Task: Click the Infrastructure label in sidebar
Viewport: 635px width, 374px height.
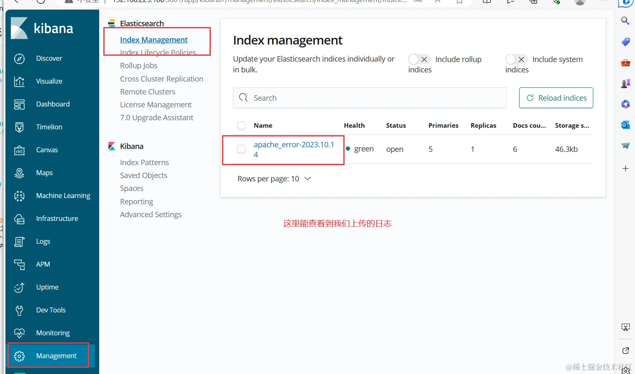Action: coord(57,219)
